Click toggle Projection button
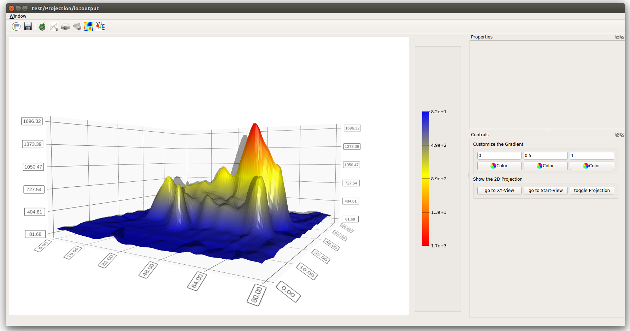The image size is (630, 331). 592,191
